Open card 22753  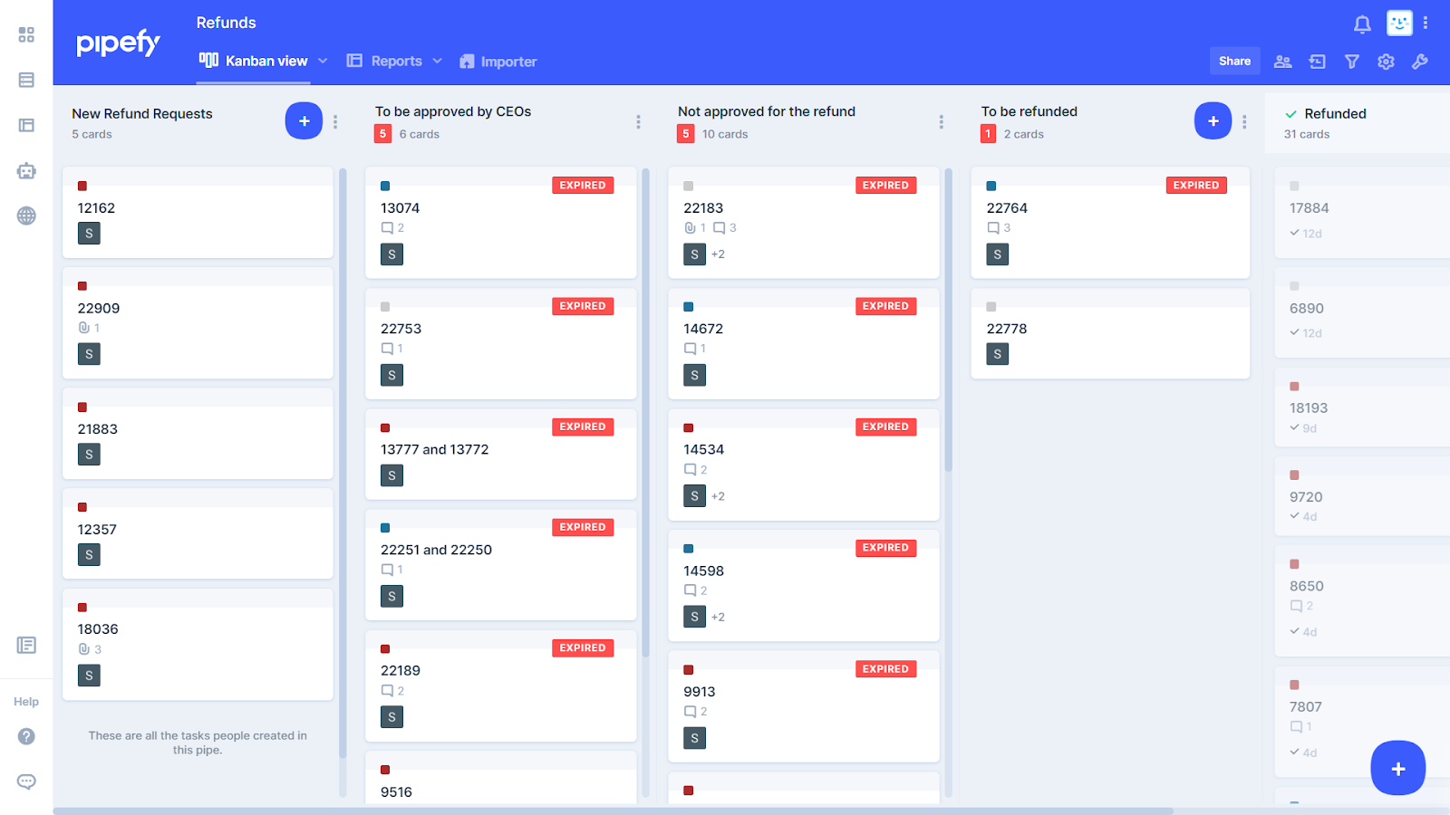pos(500,344)
